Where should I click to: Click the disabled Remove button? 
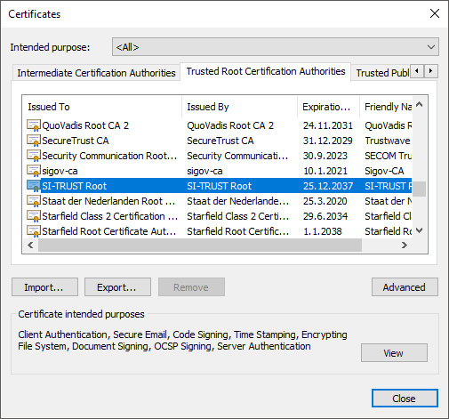point(191,287)
